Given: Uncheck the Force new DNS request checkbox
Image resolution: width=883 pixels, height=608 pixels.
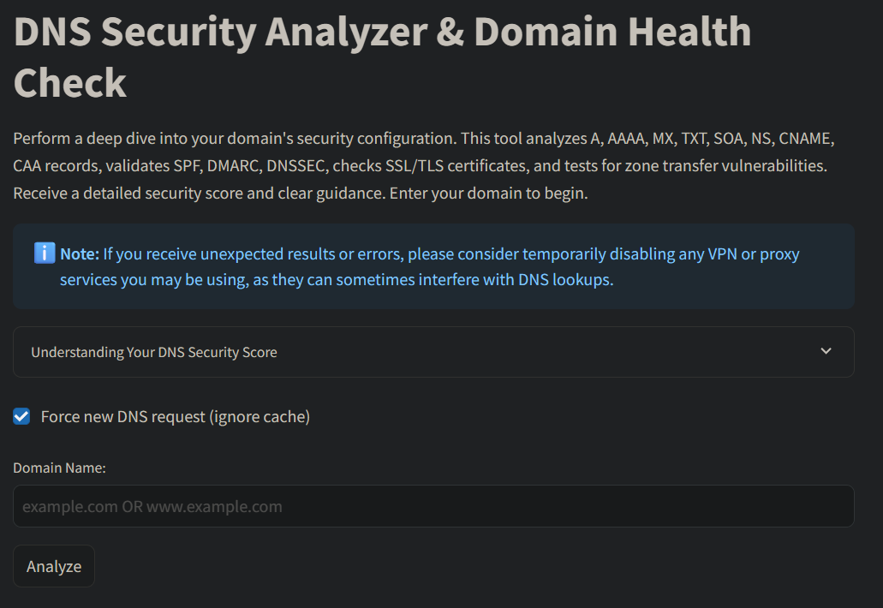Looking at the screenshot, I should [x=21, y=417].
